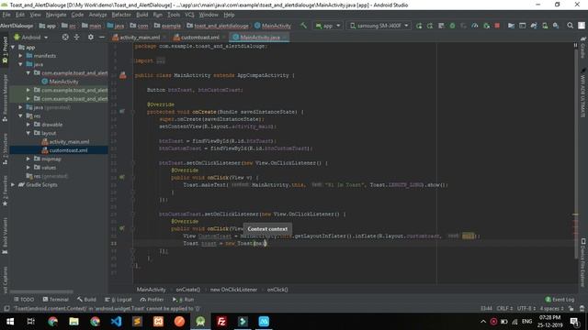Expand the drawable folder
This screenshot has height=330, width=588.
click(x=28, y=125)
